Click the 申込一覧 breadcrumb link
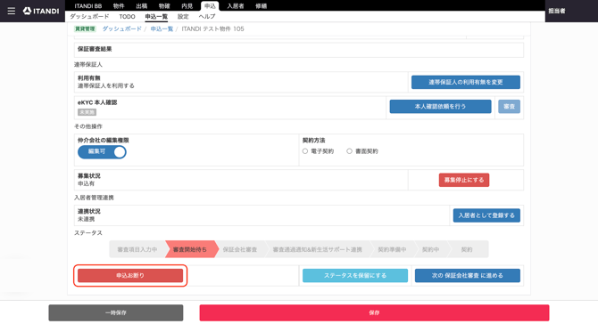Screen dimensions: 598x324 point(162,28)
